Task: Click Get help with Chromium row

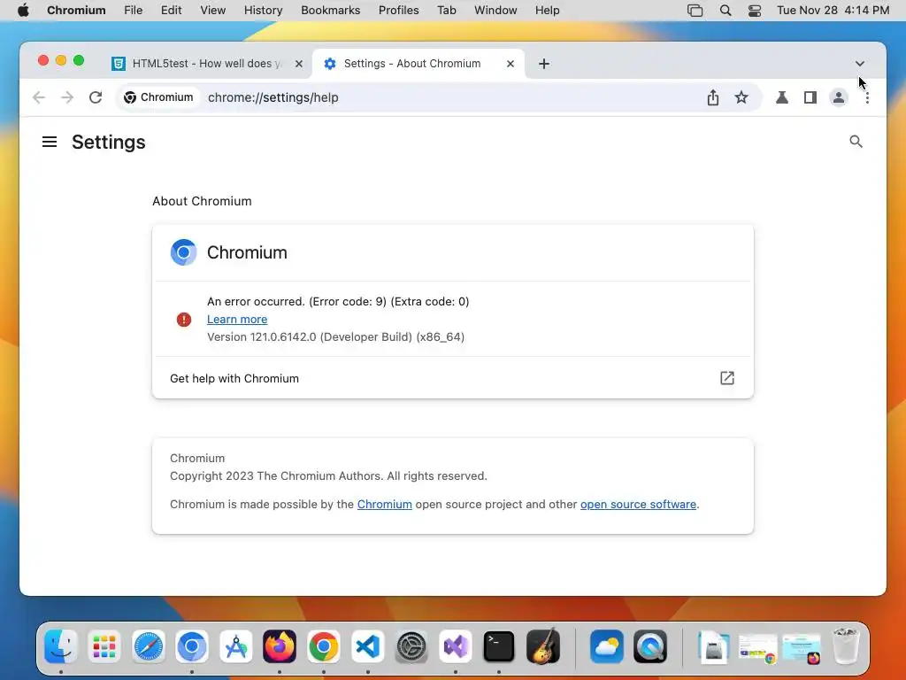Action: [452, 378]
